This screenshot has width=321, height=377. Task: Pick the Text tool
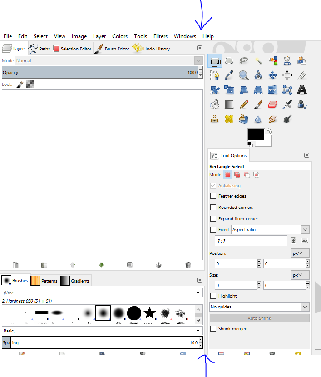click(x=302, y=90)
